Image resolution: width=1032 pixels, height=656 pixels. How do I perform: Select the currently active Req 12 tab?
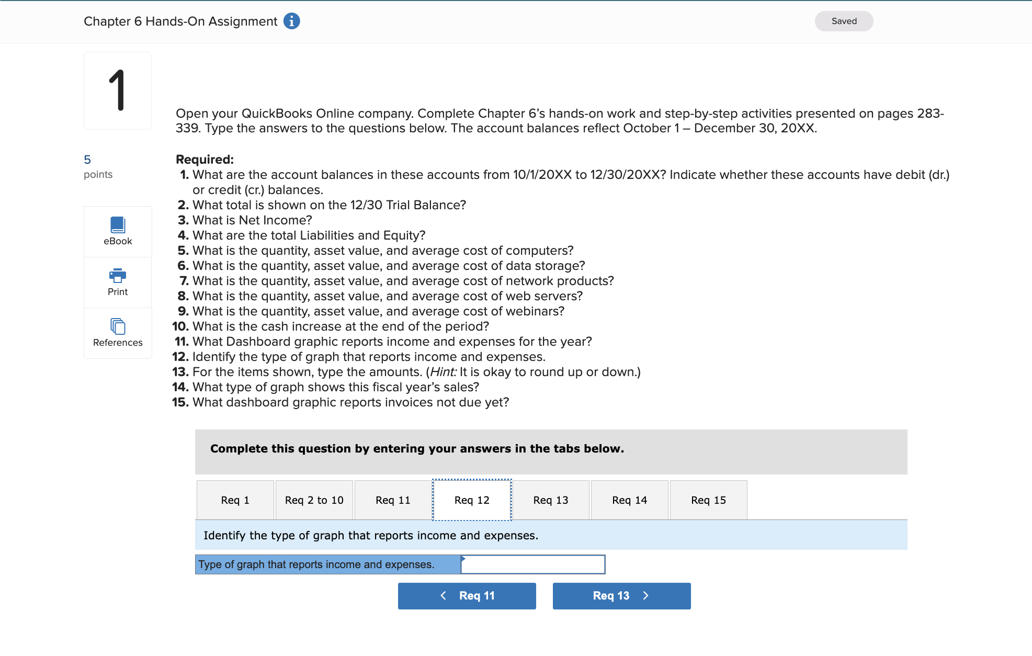[x=471, y=500]
